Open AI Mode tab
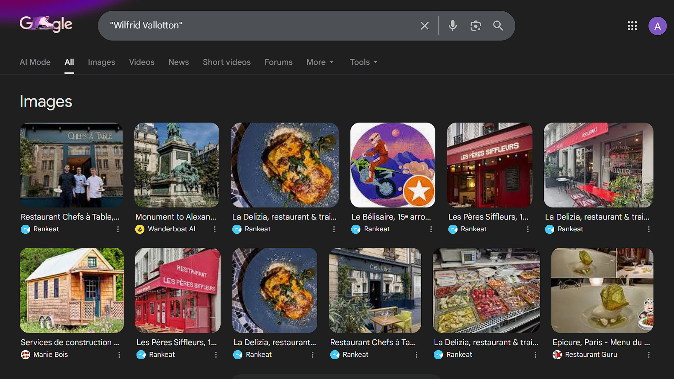 click(35, 62)
